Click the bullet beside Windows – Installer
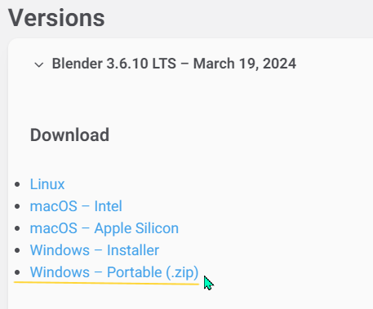This screenshot has width=373, height=309. 17,250
